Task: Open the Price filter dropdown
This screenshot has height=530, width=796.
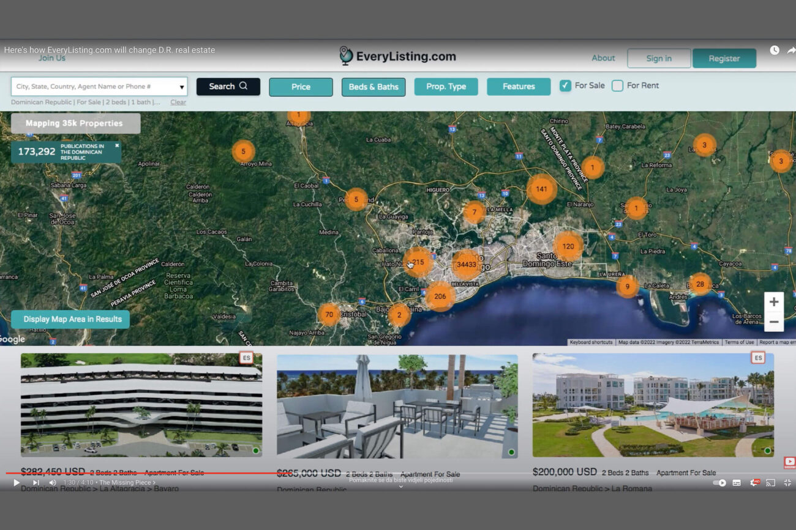Action: pos(301,87)
